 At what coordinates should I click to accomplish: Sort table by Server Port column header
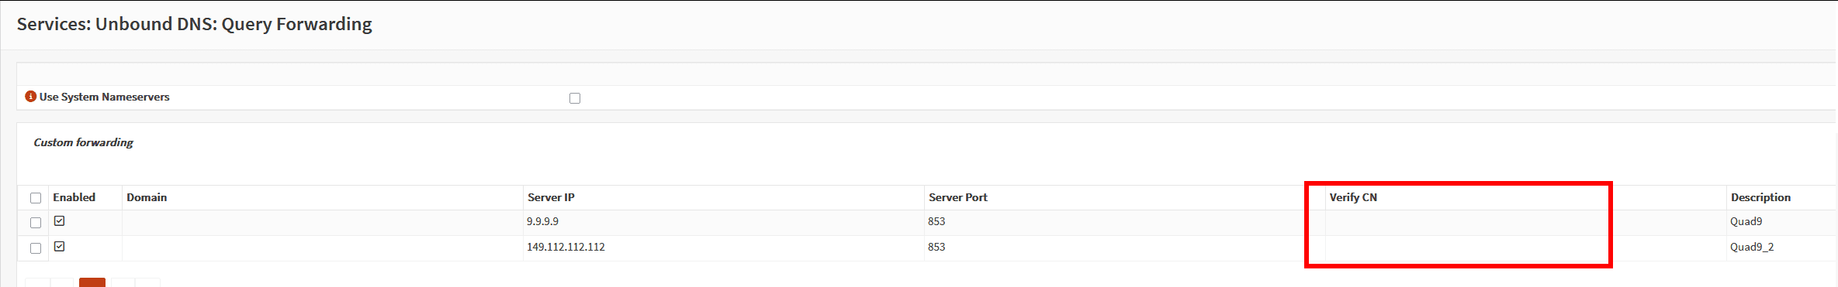(958, 197)
